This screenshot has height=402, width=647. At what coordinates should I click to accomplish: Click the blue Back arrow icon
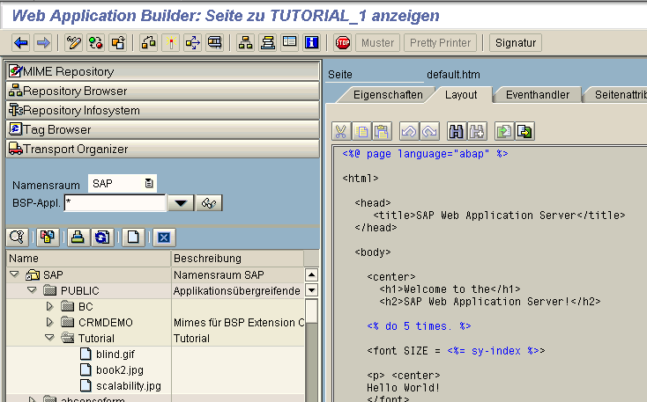(20, 42)
